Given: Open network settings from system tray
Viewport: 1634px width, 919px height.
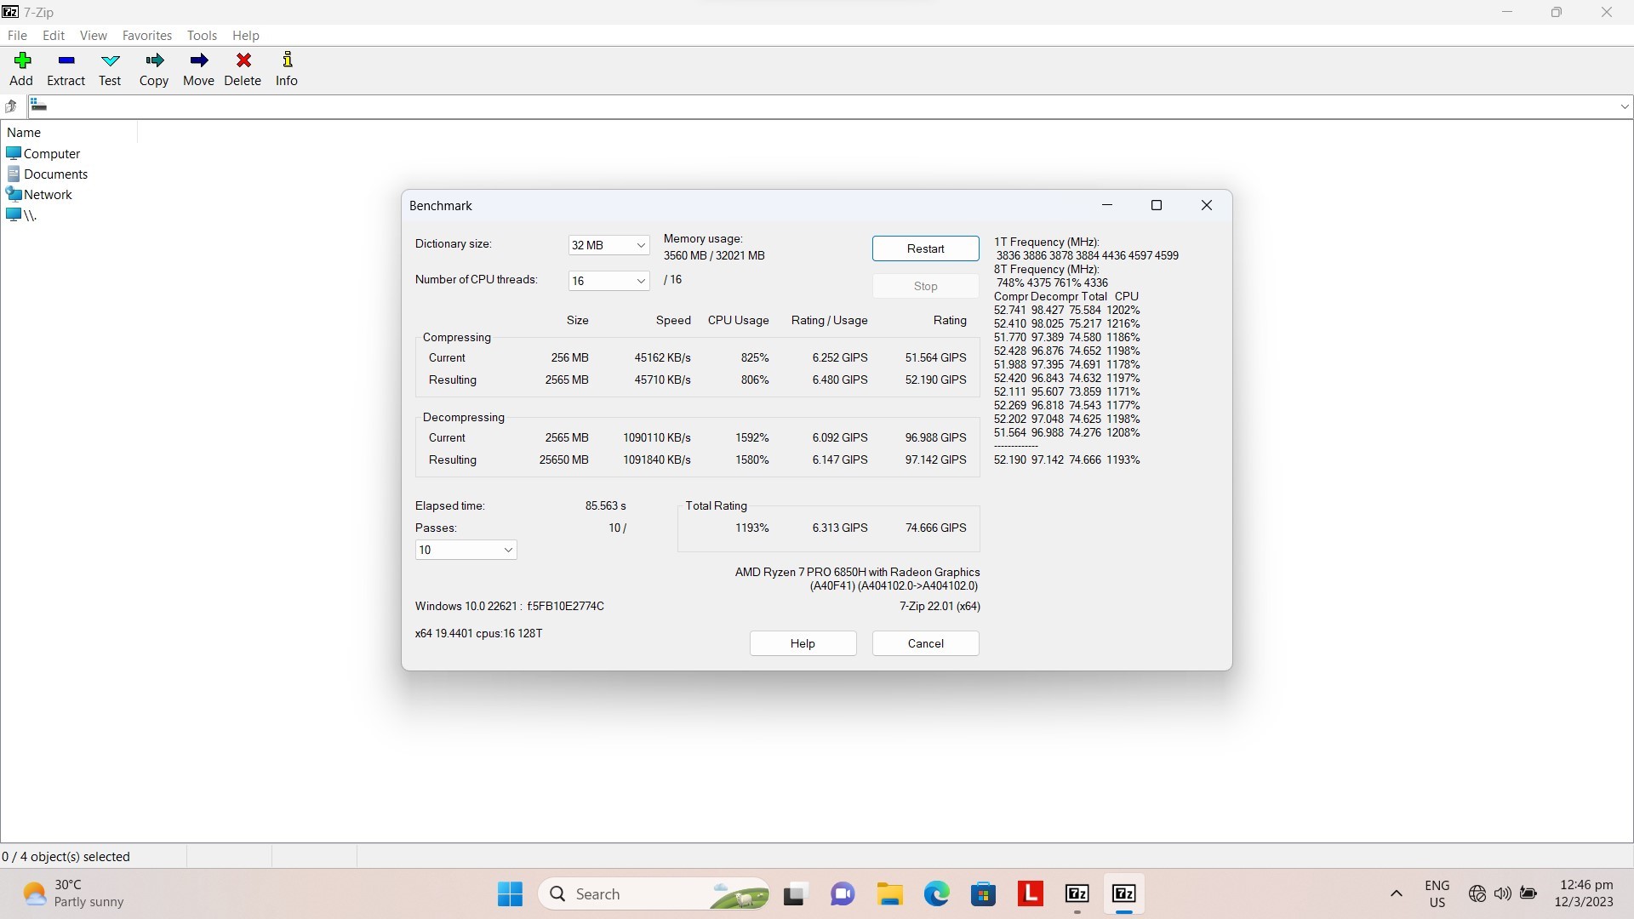Looking at the screenshot, I should tap(1477, 893).
